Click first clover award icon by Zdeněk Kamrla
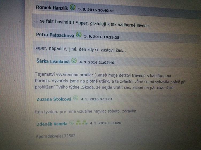Screen dimensions: 201x150 (x=78, y=122)
